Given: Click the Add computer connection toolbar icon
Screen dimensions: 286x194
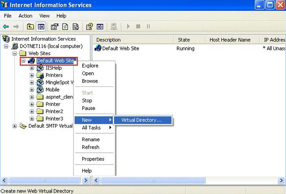Looking at the screenshot, I should (114, 27).
